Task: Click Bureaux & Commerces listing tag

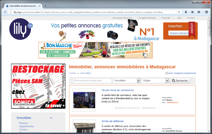Action: (x=127, y=108)
